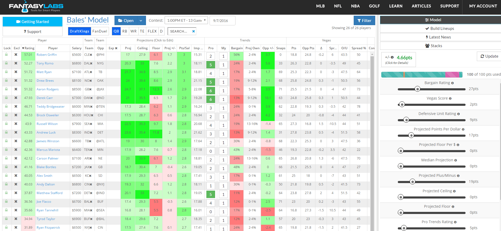Open the NBA menu
Viewport: 501px width, 231px height.
(x=355, y=6)
